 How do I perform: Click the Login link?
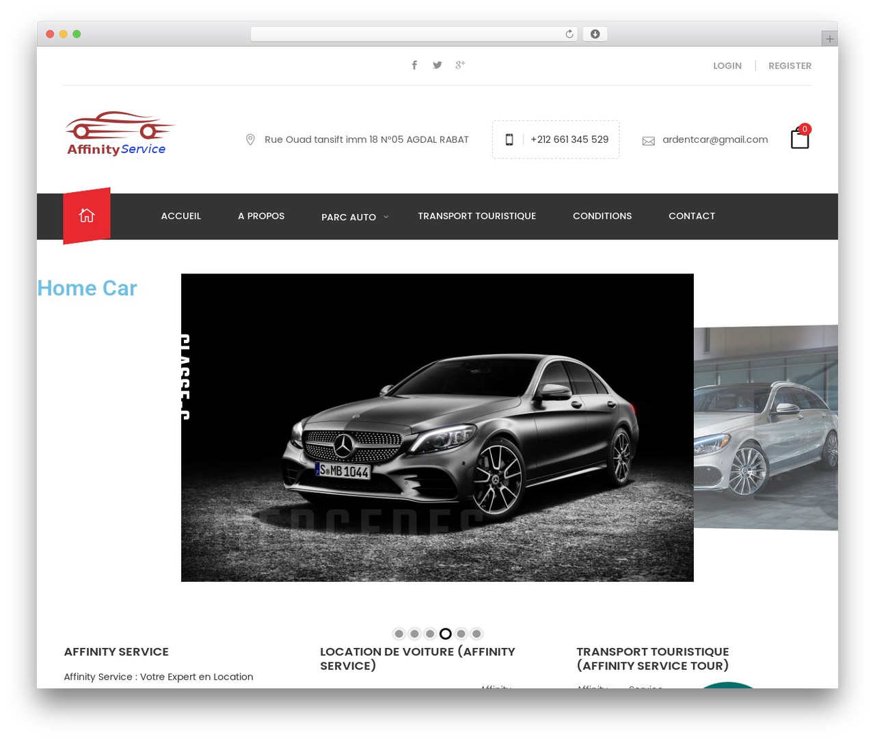(727, 66)
